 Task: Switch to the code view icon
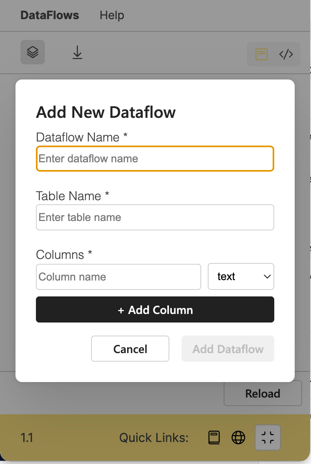pos(286,54)
